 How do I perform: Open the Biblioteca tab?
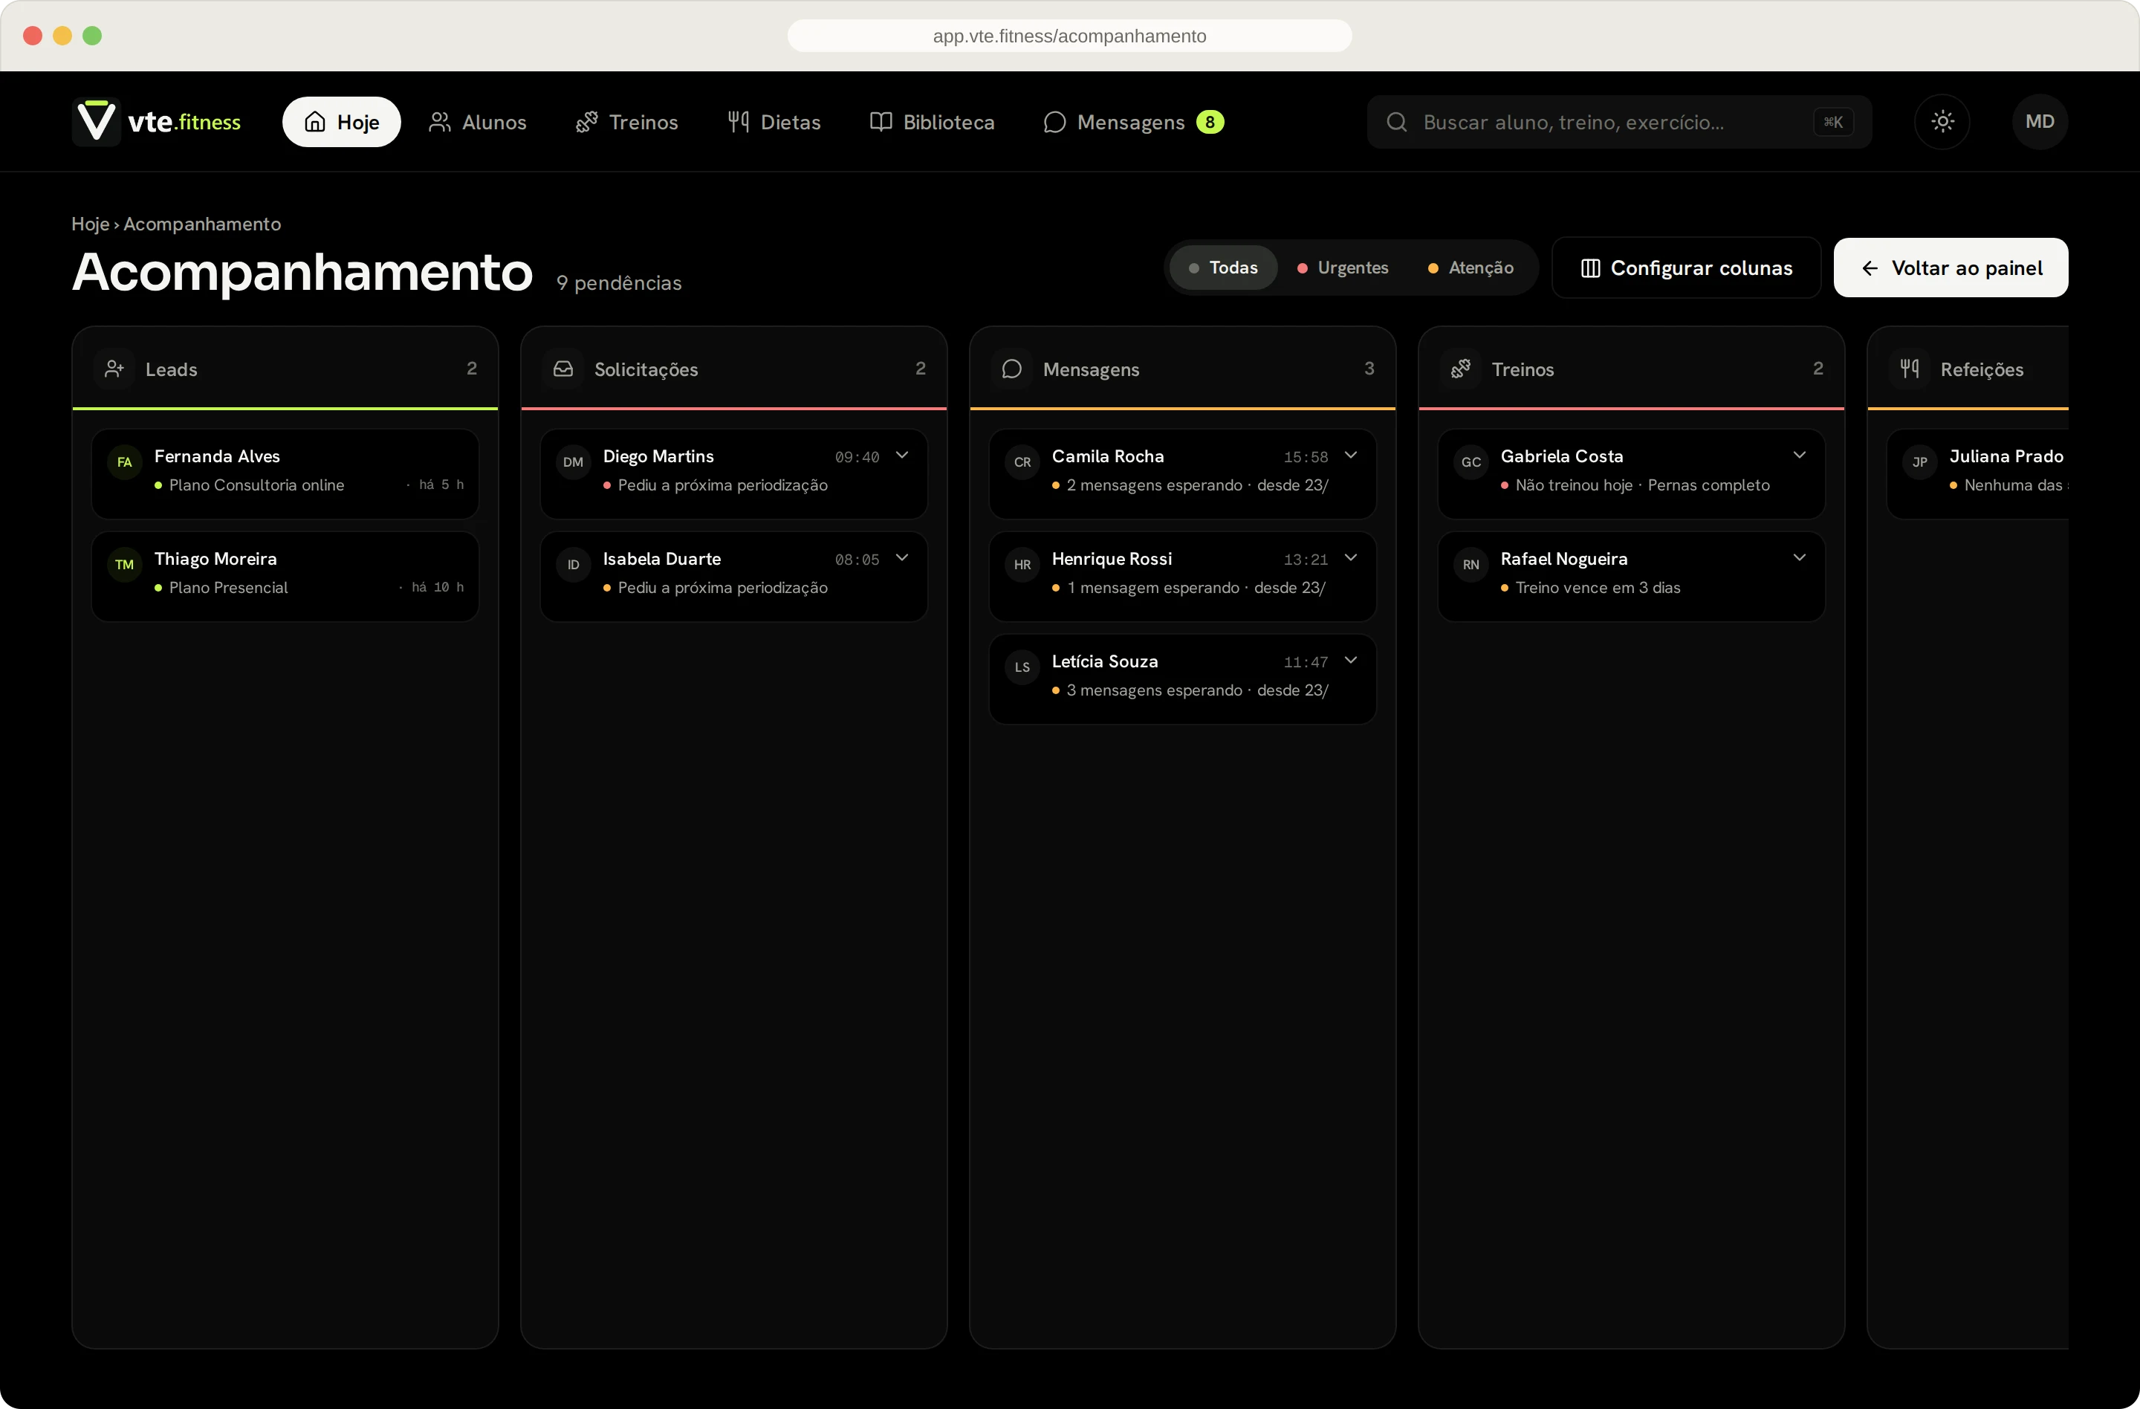click(933, 123)
